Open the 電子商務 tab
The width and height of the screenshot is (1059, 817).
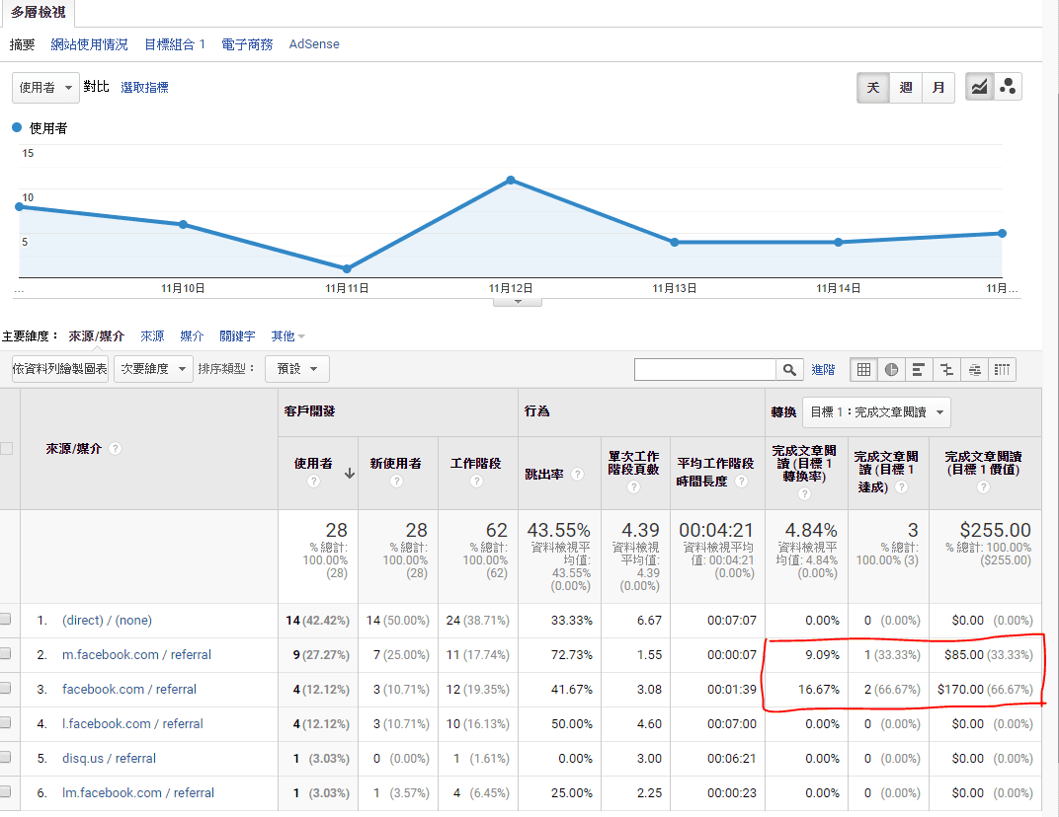[247, 44]
